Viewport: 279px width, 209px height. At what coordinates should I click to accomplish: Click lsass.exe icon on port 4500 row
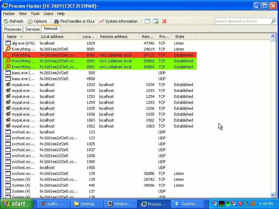tap(8, 79)
